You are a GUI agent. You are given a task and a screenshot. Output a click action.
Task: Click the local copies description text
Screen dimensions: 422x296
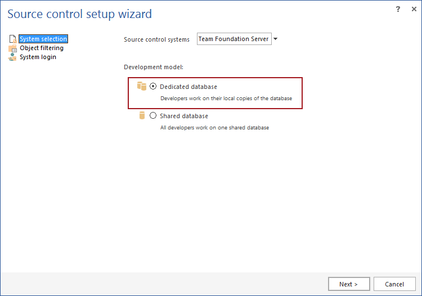tap(226, 98)
